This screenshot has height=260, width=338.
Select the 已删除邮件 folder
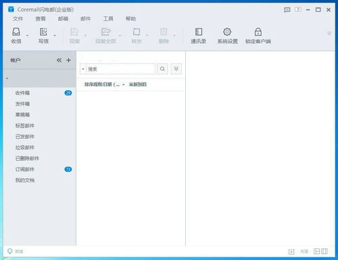[x=40, y=159]
